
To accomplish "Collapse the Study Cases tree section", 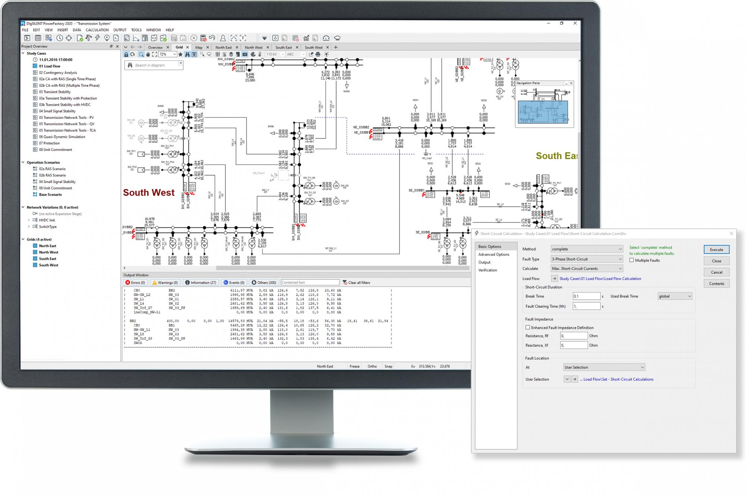I will click(x=23, y=53).
